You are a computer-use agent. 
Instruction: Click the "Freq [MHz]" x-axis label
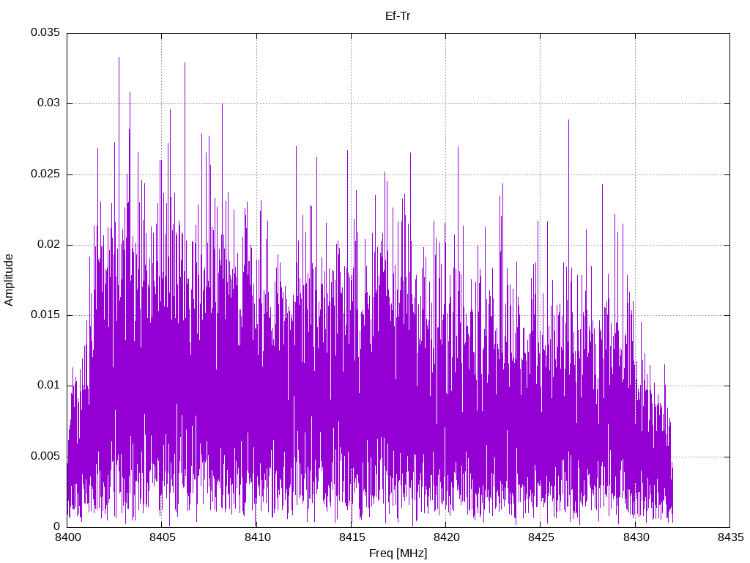[398, 553]
